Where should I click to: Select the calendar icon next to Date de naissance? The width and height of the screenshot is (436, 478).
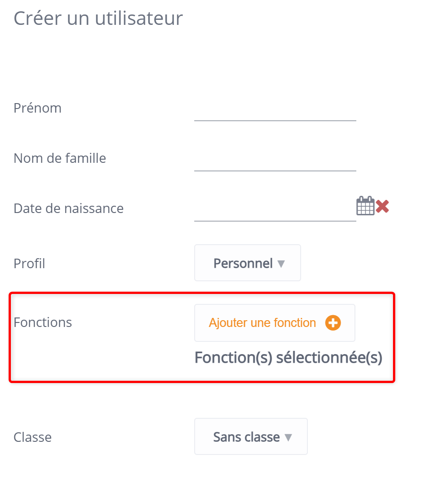pos(365,206)
